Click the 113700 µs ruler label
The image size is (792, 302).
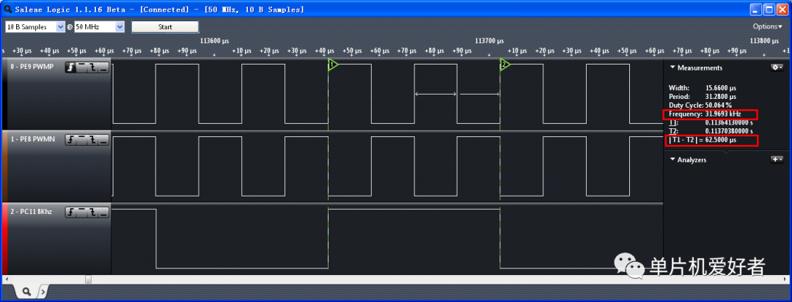490,41
